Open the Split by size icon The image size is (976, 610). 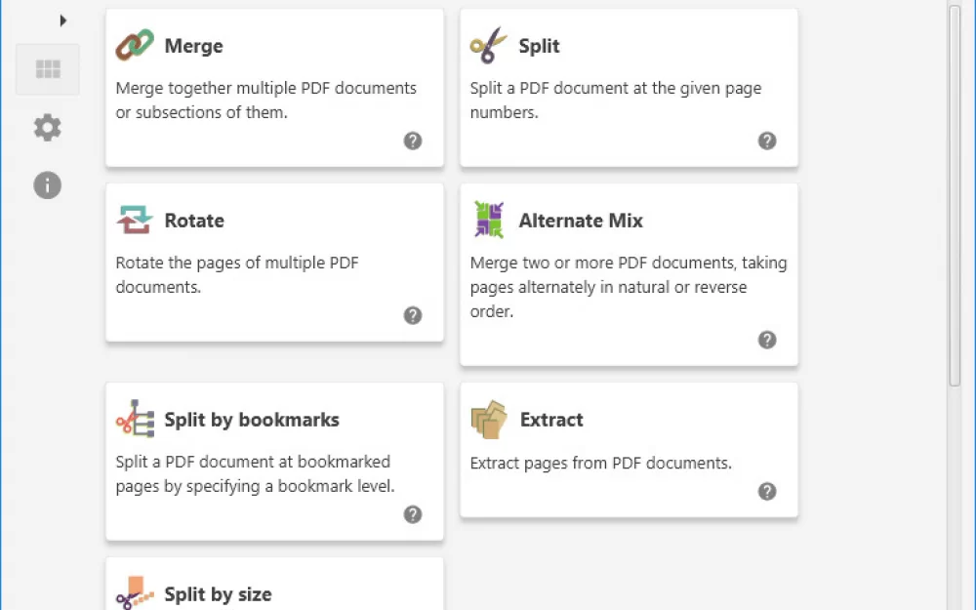[x=135, y=592]
